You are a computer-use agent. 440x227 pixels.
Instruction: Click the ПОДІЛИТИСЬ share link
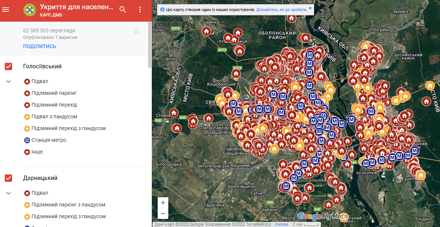pyautogui.click(x=40, y=46)
